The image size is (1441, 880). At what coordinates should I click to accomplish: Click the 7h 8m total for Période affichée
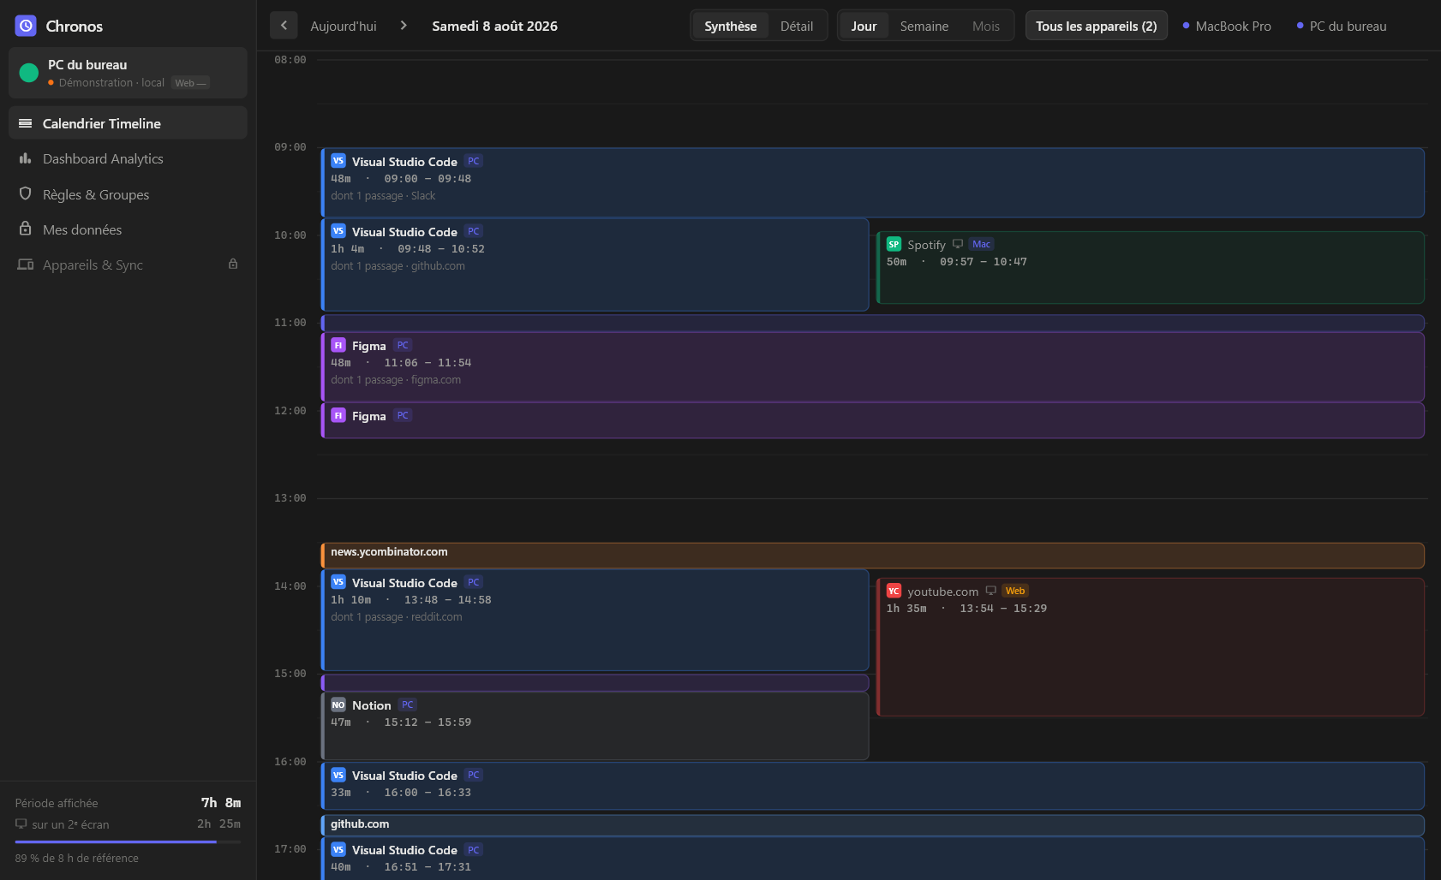(221, 802)
